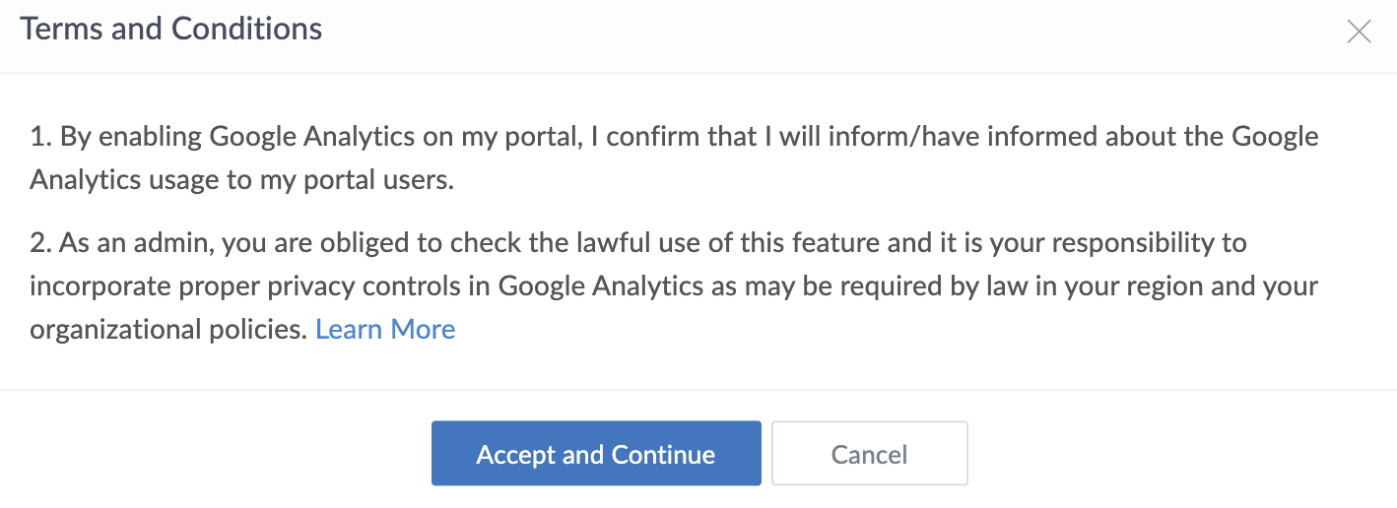Cancel the terms agreement
This screenshot has width=1397, height=508.
coord(869,454)
